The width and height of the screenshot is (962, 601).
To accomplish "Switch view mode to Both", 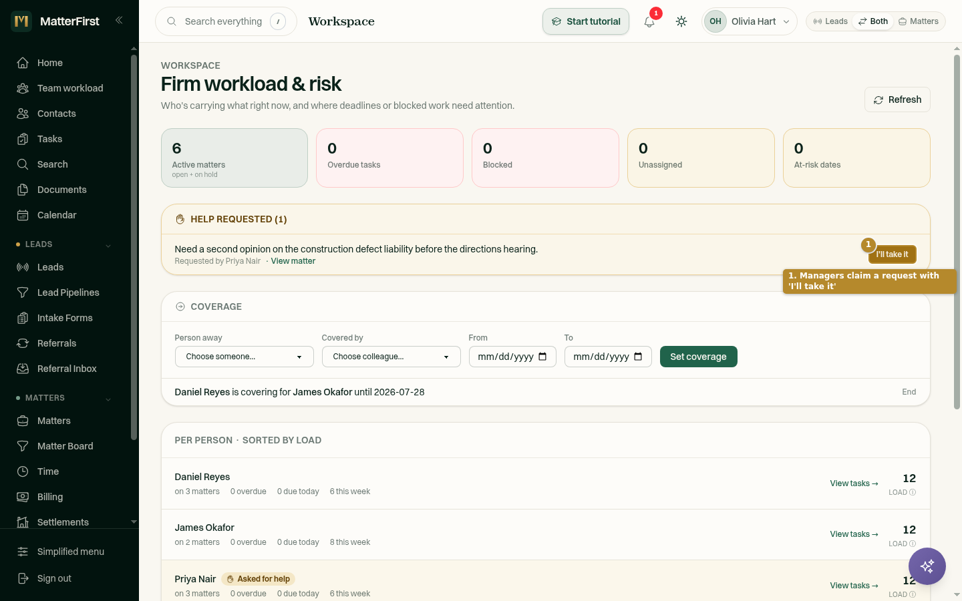I will tap(873, 21).
